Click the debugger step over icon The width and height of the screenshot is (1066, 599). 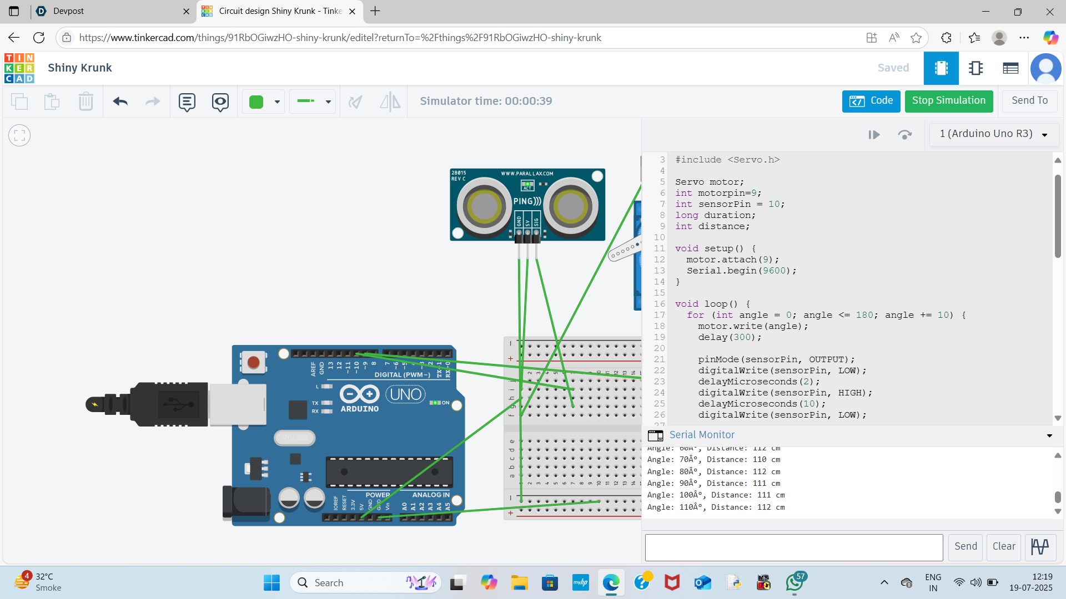pyautogui.click(x=905, y=135)
